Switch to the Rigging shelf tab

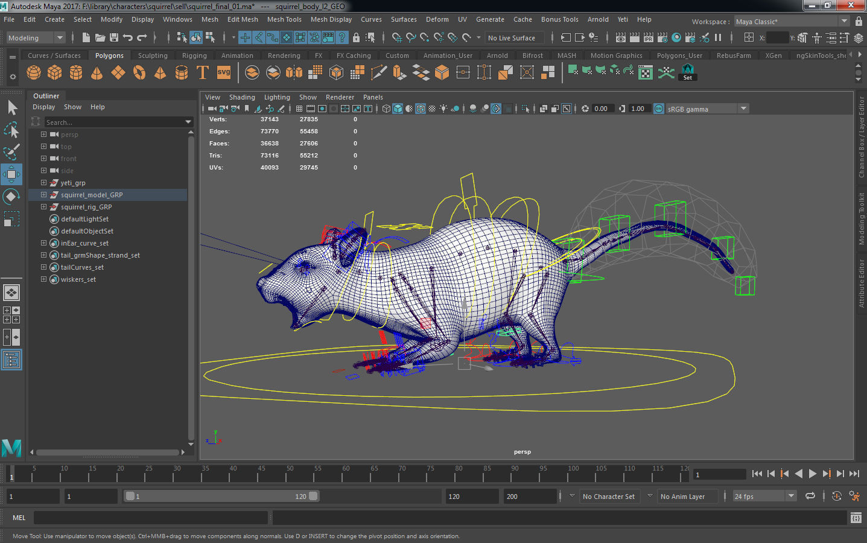pos(194,56)
